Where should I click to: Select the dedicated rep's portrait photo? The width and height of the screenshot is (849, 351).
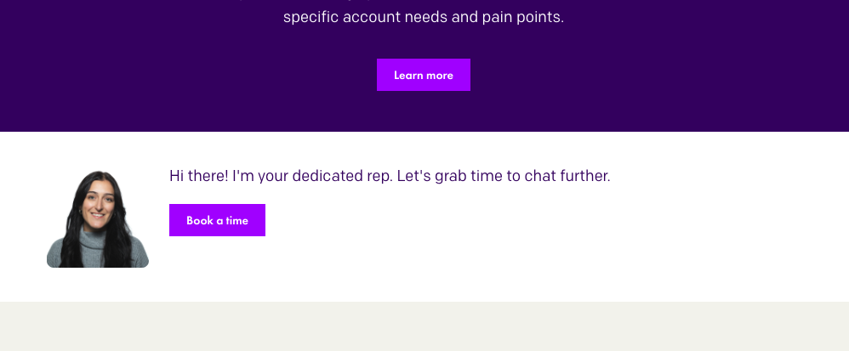[98, 219]
